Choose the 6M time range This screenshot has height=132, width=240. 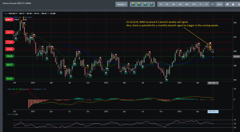pos(187,4)
